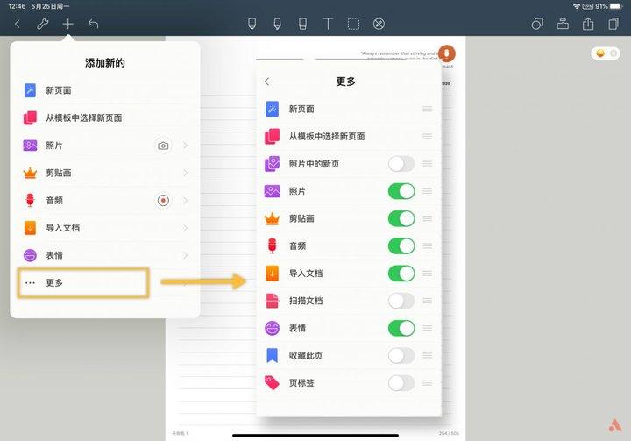Open the wrench settings tool
This screenshot has height=441, width=631.
42,25
